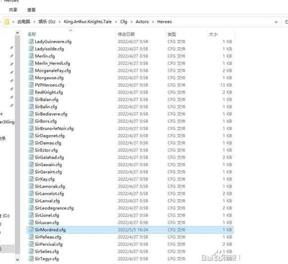
Task: Expand chevron after Cfg breadcrumb
Action: [x=132, y=22]
